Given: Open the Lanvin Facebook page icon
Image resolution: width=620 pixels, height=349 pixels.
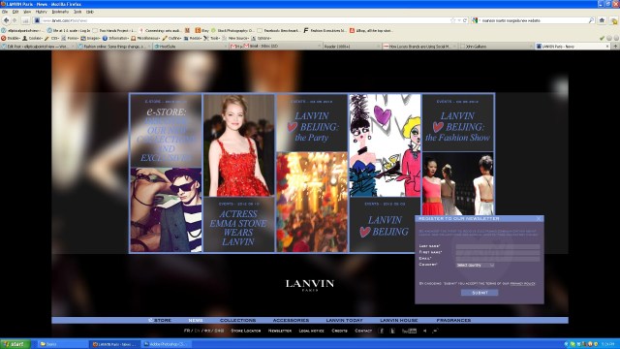Looking at the screenshot, I should [382, 331].
